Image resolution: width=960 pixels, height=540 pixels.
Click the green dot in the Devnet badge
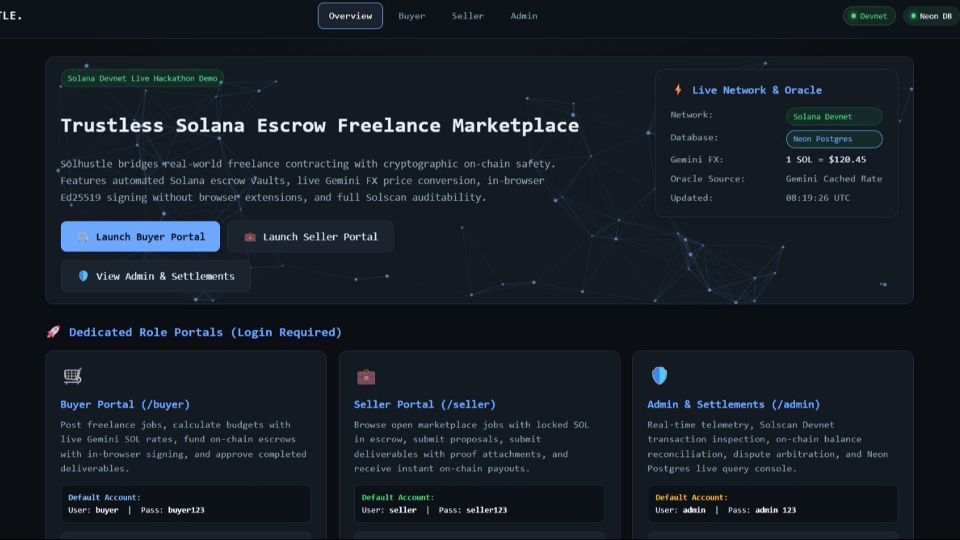pyautogui.click(x=853, y=16)
